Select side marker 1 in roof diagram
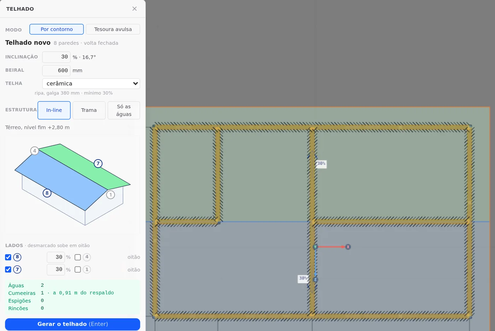495x331 pixels. [x=111, y=195]
